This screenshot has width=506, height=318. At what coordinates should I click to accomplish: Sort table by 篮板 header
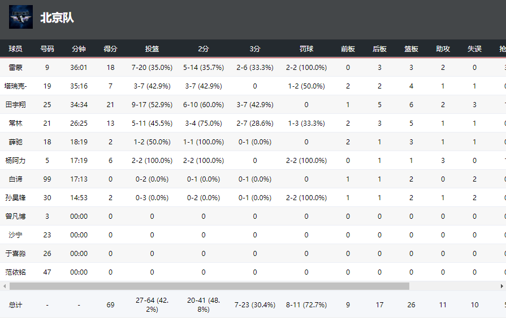(411, 49)
